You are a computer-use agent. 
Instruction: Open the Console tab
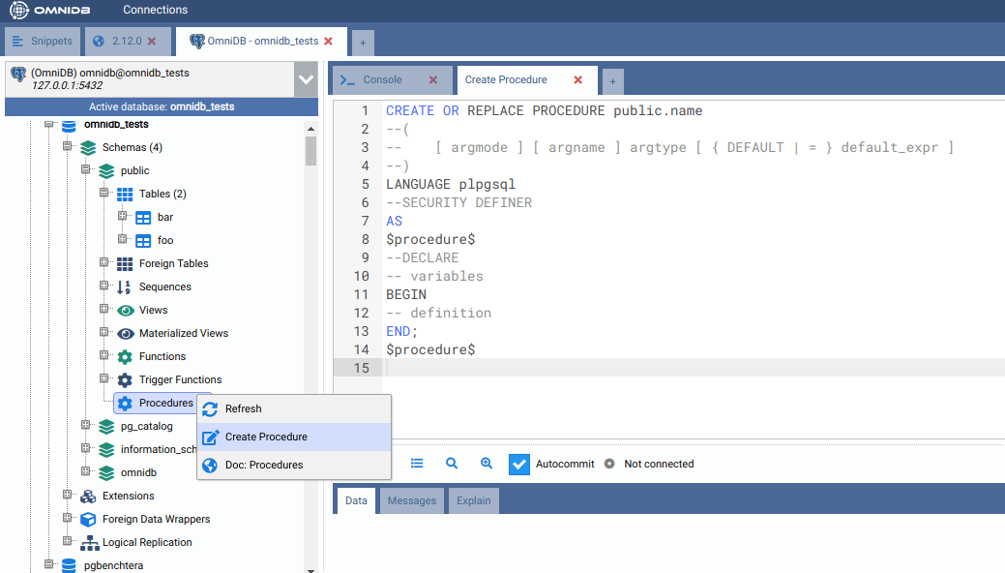[x=382, y=80]
